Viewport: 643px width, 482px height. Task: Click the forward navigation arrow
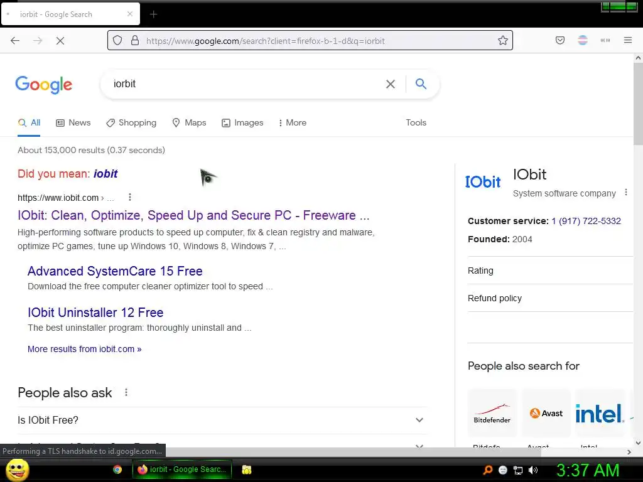coord(38,41)
